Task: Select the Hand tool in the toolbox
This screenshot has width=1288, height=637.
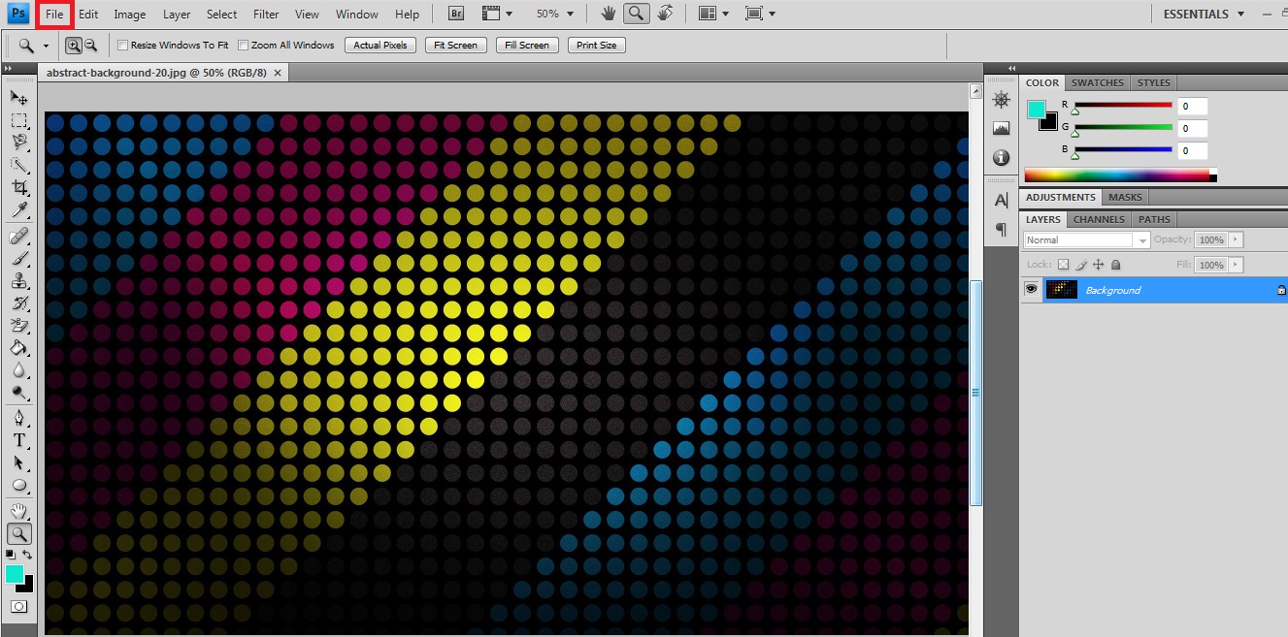Action: click(19, 511)
